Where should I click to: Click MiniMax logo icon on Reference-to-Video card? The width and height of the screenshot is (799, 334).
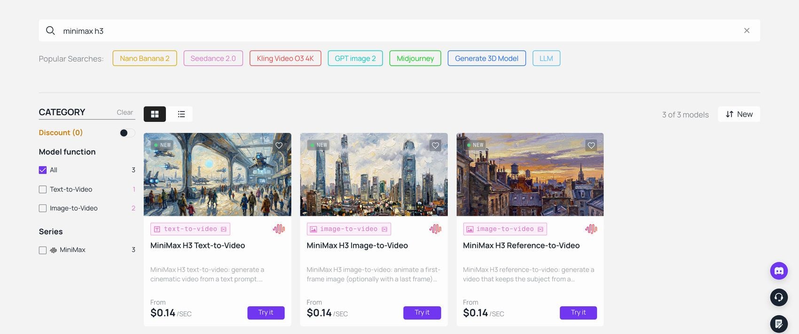[x=591, y=229]
